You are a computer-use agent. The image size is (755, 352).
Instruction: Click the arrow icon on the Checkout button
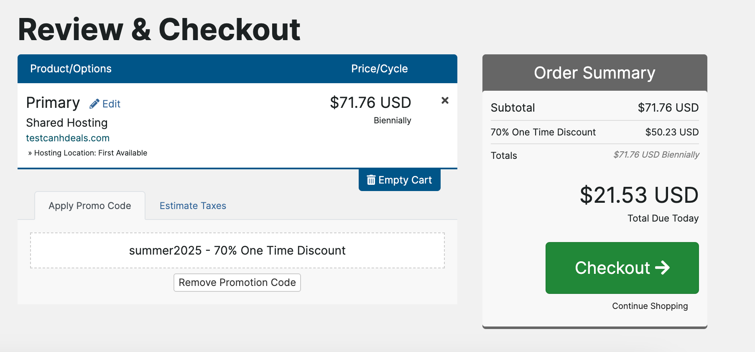coord(662,268)
